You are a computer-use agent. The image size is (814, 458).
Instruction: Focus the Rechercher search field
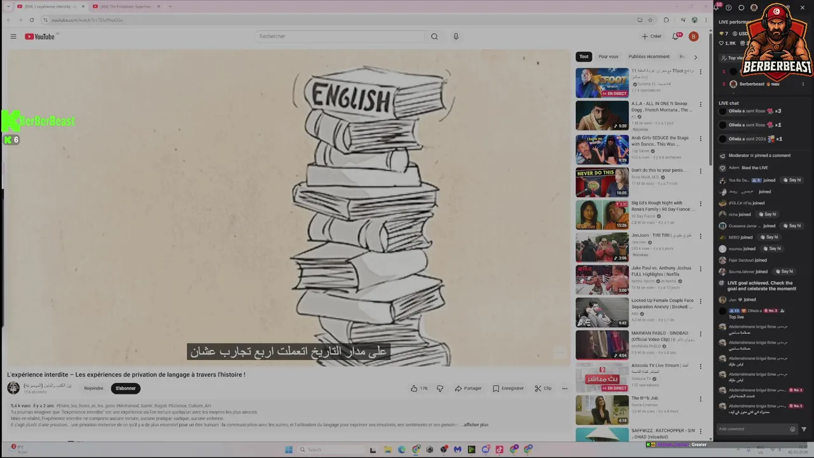340,36
